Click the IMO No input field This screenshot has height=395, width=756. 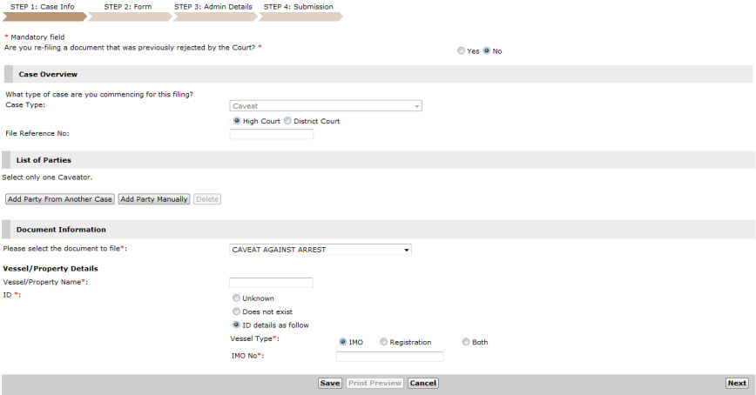389,356
